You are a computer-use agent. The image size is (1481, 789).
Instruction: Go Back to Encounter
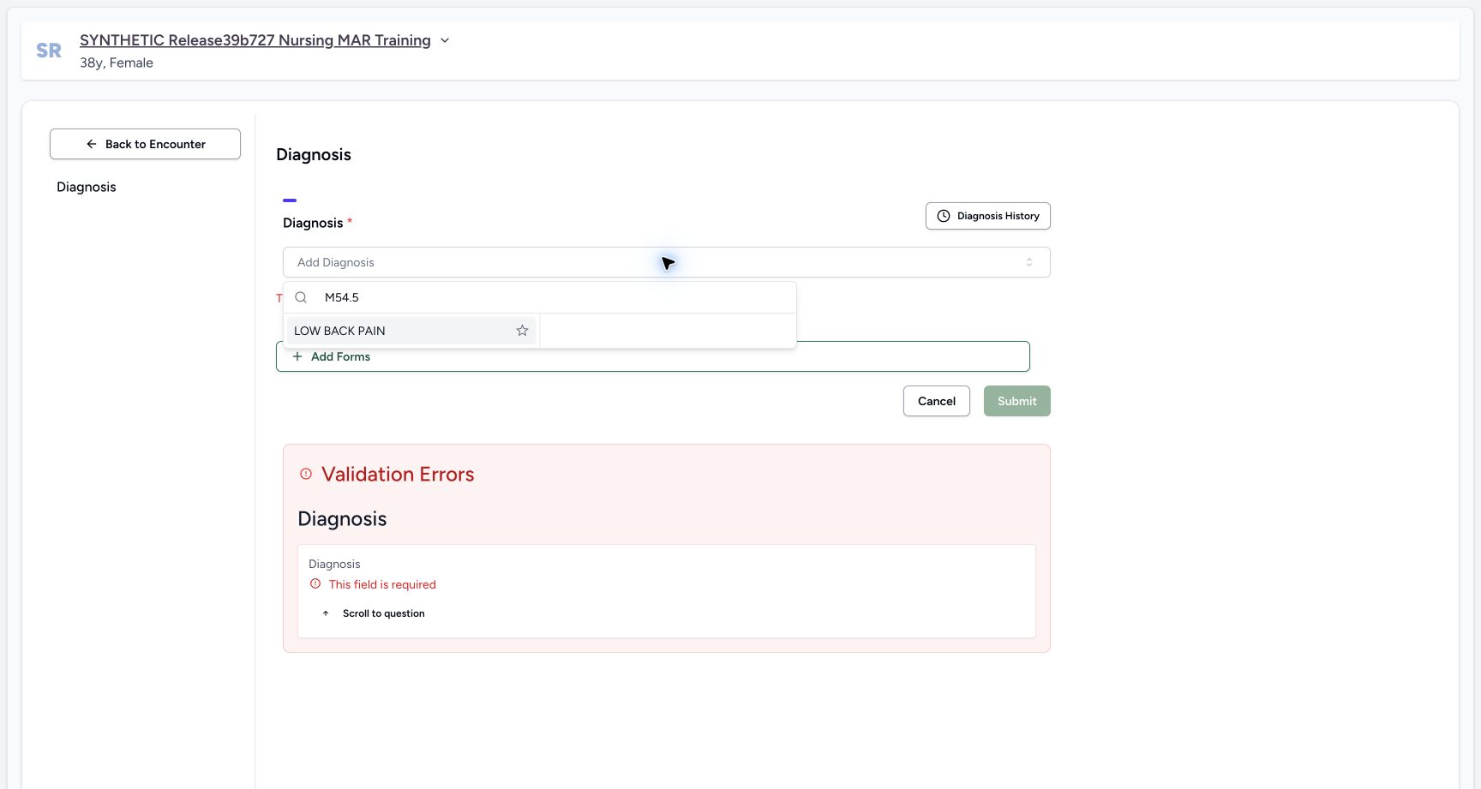click(x=145, y=144)
